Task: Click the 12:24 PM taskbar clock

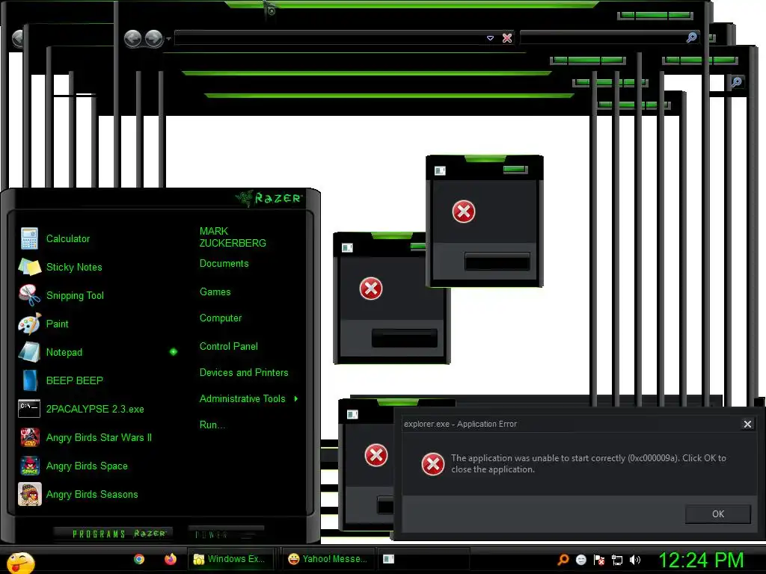Action: pyautogui.click(x=702, y=560)
